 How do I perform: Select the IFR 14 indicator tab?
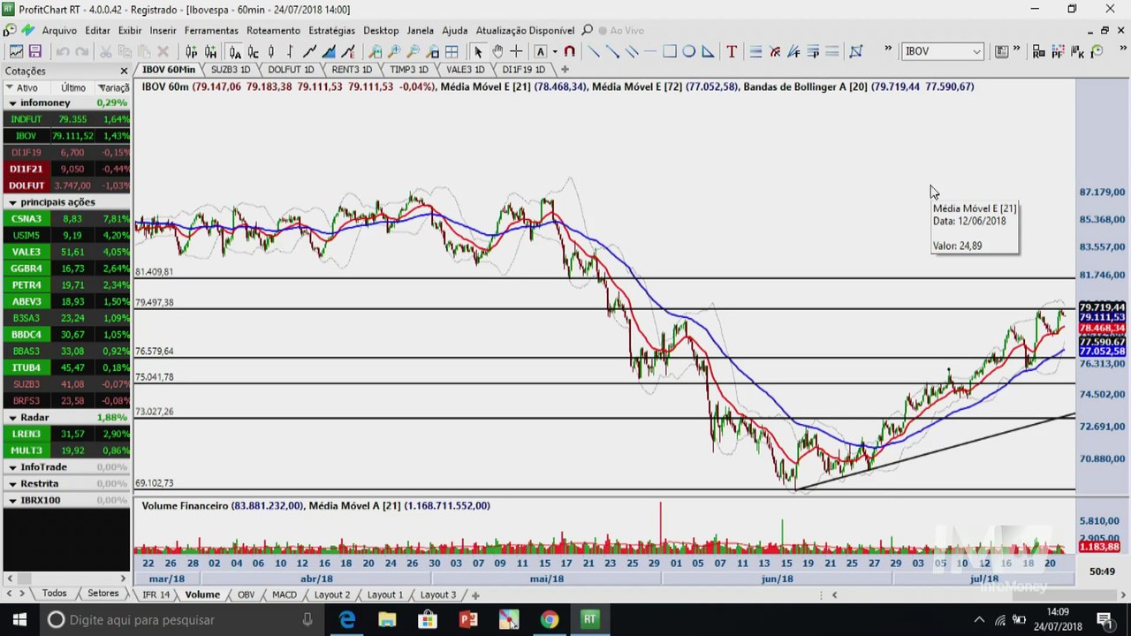pos(156,594)
